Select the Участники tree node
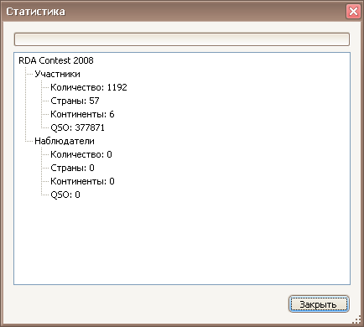364x327 pixels. click(x=57, y=74)
